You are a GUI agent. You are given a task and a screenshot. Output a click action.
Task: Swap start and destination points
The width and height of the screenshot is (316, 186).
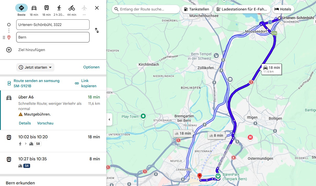click(x=97, y=30)
